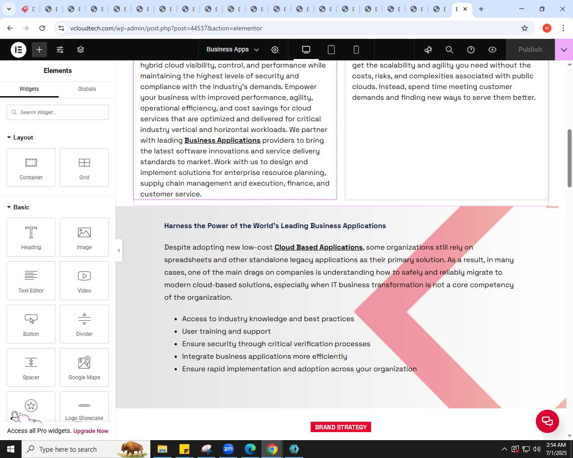
Task: View site information icon in address bar
Action: tap(61, 28)
